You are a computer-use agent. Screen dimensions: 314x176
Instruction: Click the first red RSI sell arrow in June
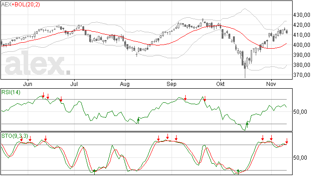[43, 96]
